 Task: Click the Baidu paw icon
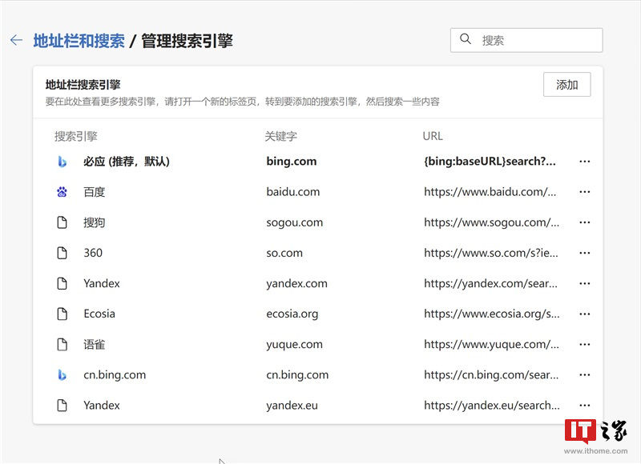(63, 191)
